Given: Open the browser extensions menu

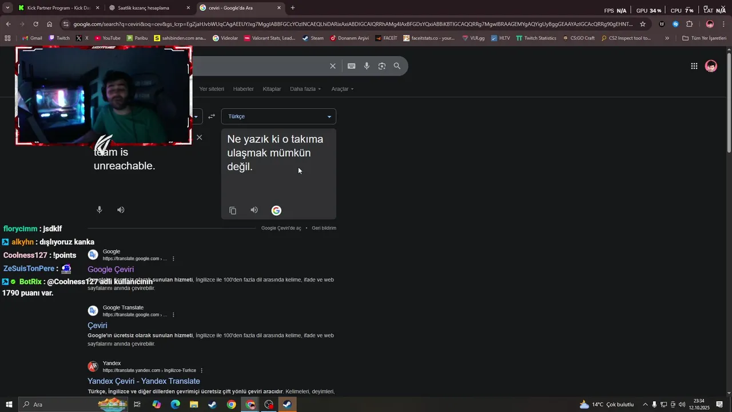Looking at the screenshot, I should [689, 24].
